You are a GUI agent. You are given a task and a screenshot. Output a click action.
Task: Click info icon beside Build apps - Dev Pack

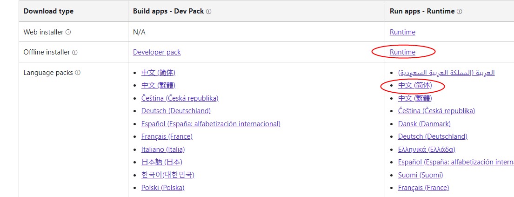(x=209, y=12)
